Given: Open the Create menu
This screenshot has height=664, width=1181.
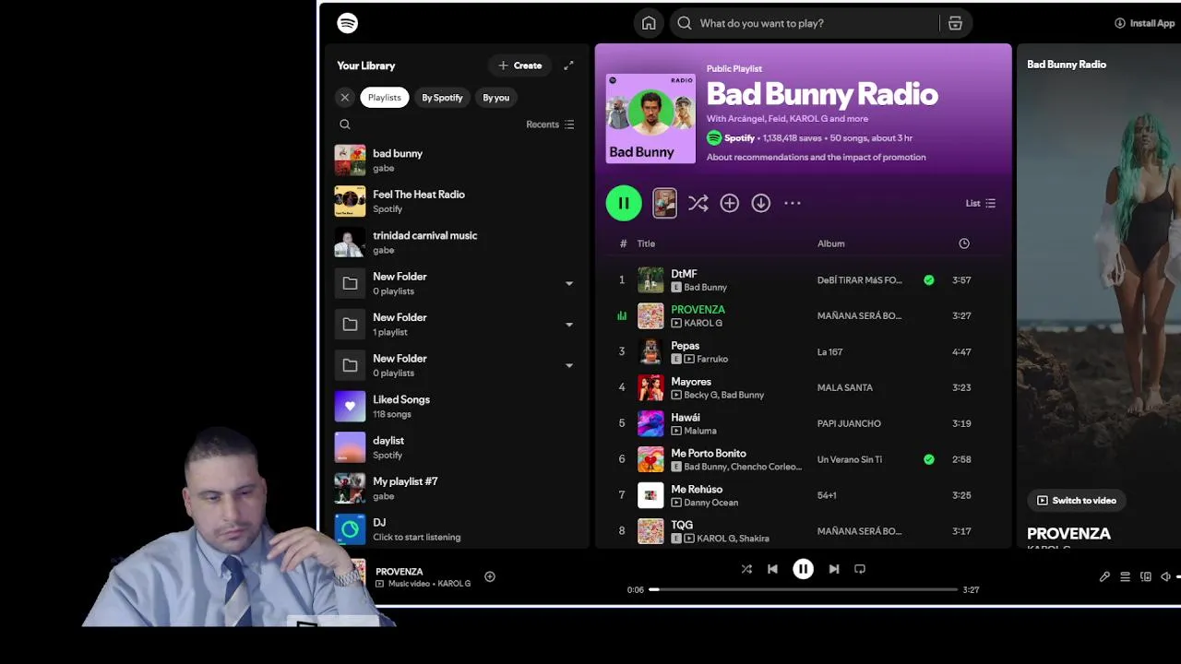Looking at the screenshot, I should pos(520,65).
